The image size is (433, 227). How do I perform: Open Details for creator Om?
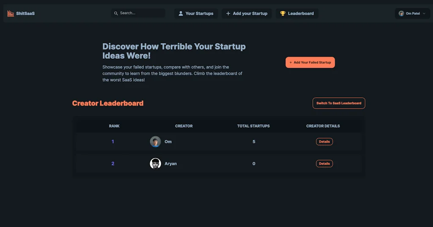tap(324, 142)
